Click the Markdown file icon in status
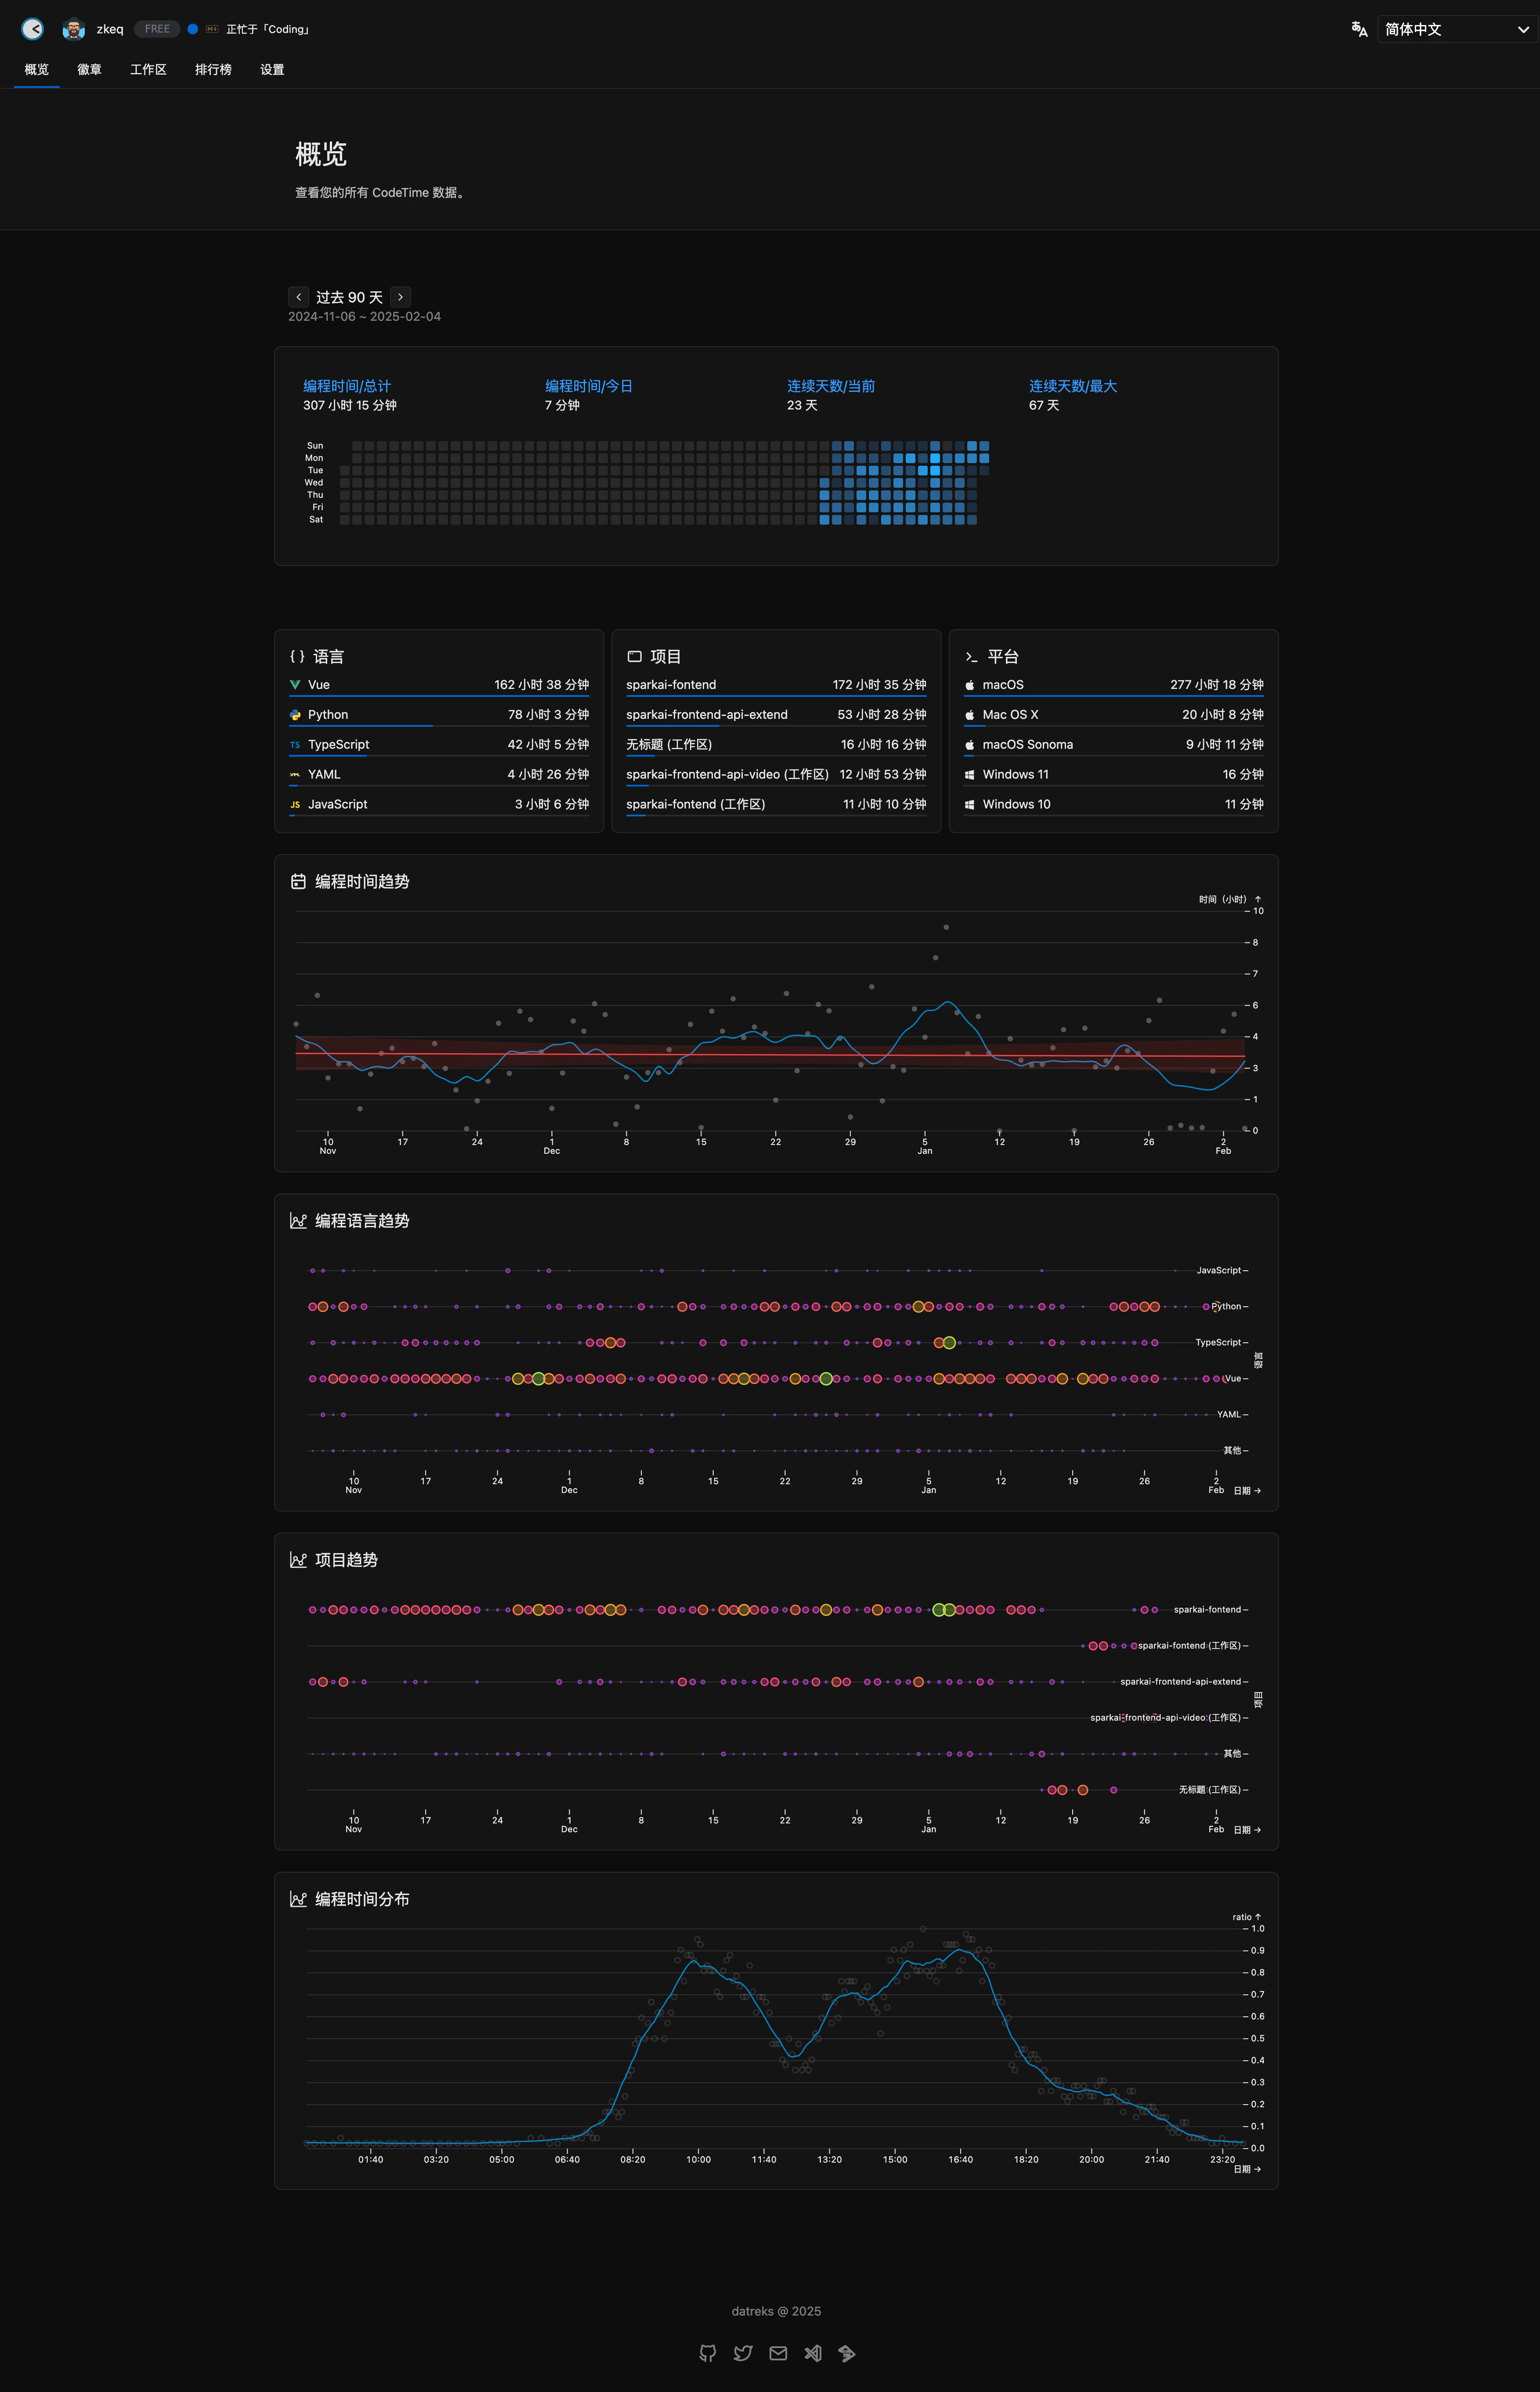This screenshot has width=1540, height=2392. (212, 29)
